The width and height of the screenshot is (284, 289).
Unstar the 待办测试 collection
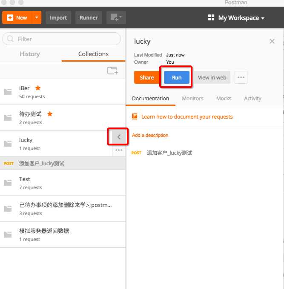[x=50, y=114]
